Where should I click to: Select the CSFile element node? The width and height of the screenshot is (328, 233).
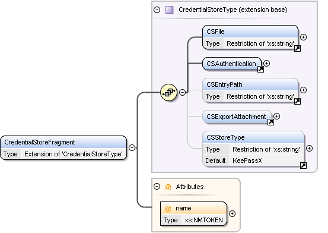click(250, 37)
